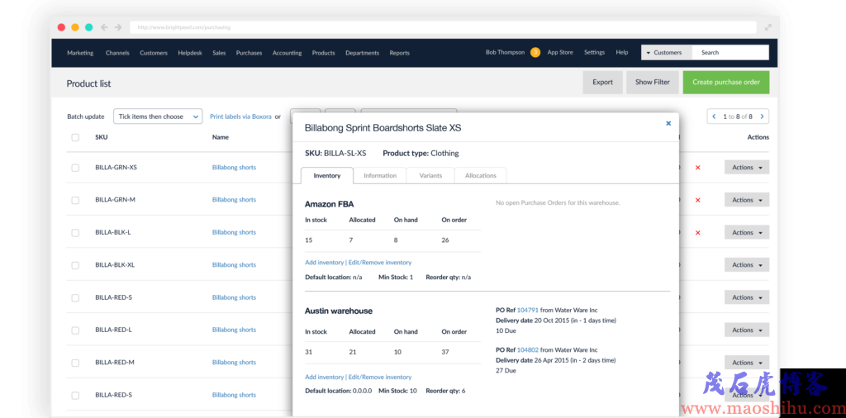Click the red X in BILLA-GRN-XS row
The image size is (846, 418).
coord(697,168)
